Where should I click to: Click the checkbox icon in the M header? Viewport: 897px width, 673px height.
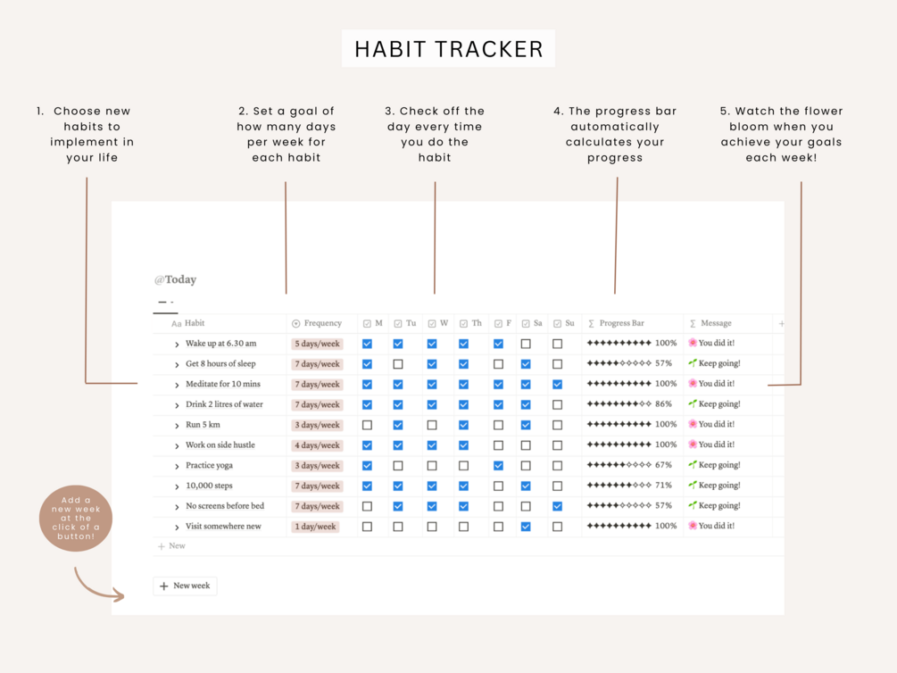(367, 324)
